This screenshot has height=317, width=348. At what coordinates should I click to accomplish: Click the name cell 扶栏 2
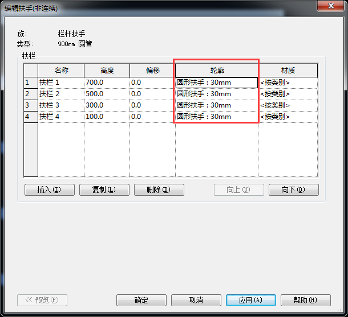[x=60, y=94]
